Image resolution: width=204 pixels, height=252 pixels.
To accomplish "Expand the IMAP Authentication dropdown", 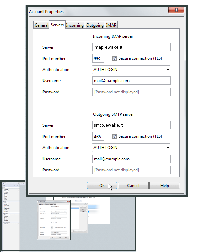I will (131, 70).
